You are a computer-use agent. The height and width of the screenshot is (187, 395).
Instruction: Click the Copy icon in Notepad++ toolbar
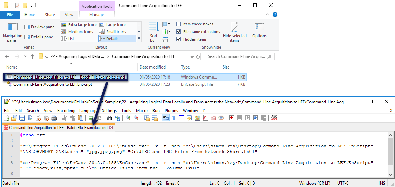[72, 118]
